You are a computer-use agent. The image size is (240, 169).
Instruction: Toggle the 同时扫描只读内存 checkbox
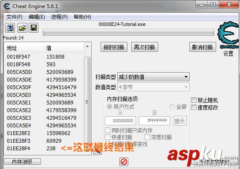(107, 130)
